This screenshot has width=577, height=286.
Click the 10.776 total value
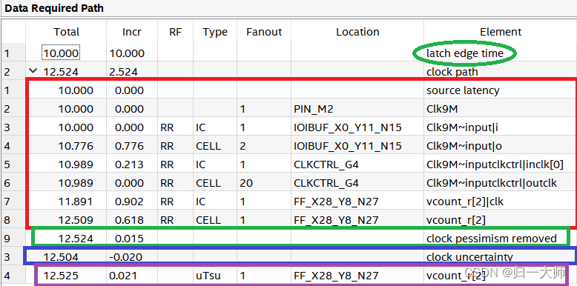tap(76, 146)
